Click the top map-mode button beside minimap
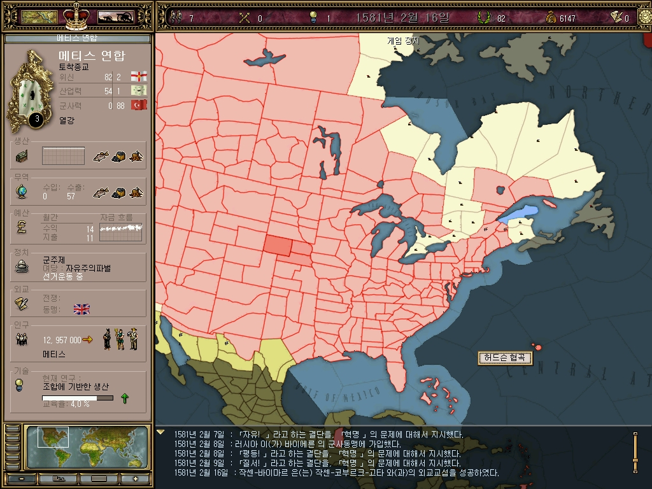This screenshot has width=652, height=489. click(13, 429)
